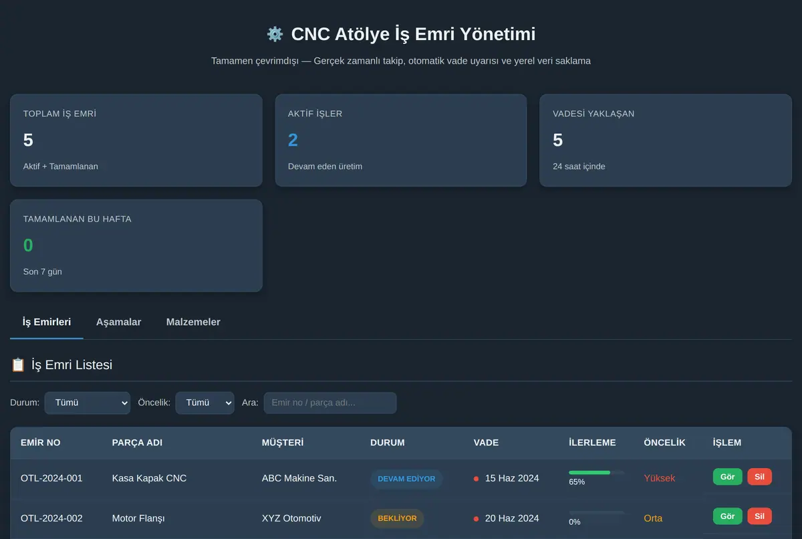Select order number OTL-2024-002

pyautogui.click(x=51, y=518)
